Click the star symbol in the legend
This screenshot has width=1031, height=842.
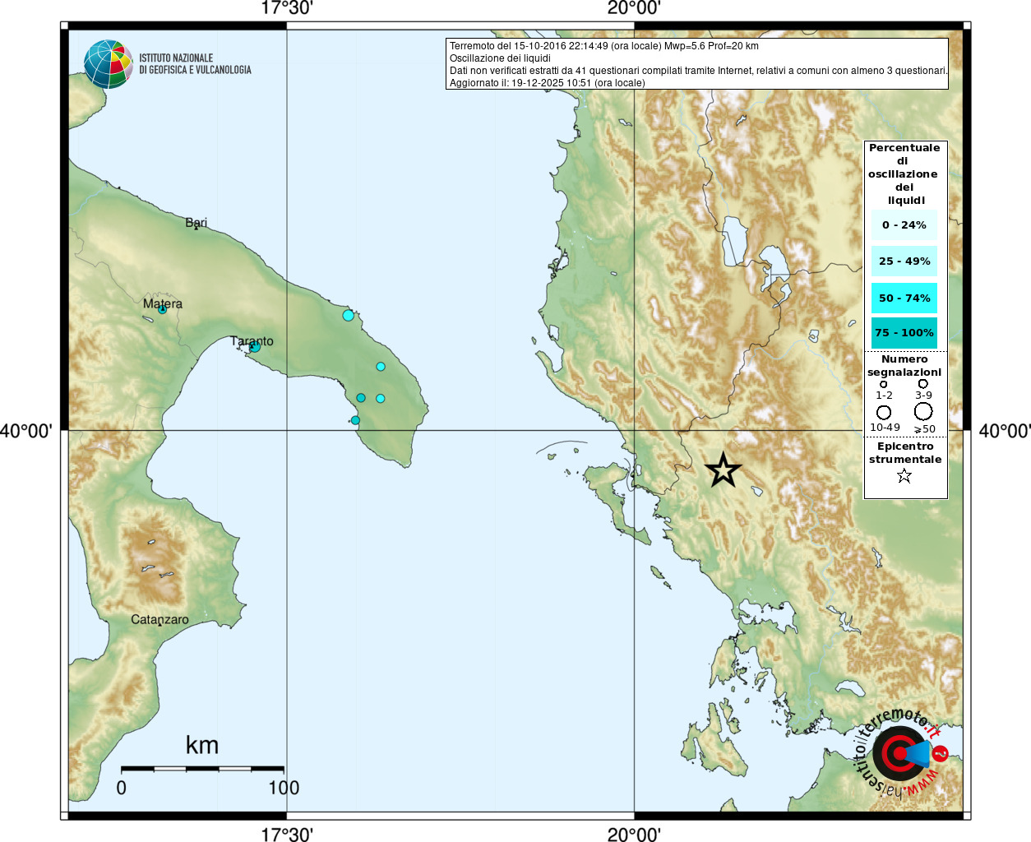[904, 475]
